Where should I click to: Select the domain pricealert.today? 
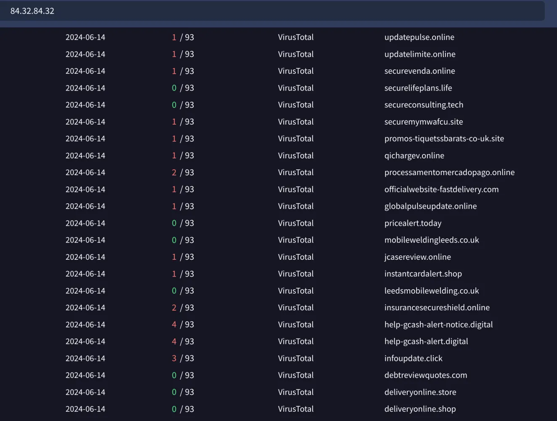pyautogui.click(x=413, y=223)
